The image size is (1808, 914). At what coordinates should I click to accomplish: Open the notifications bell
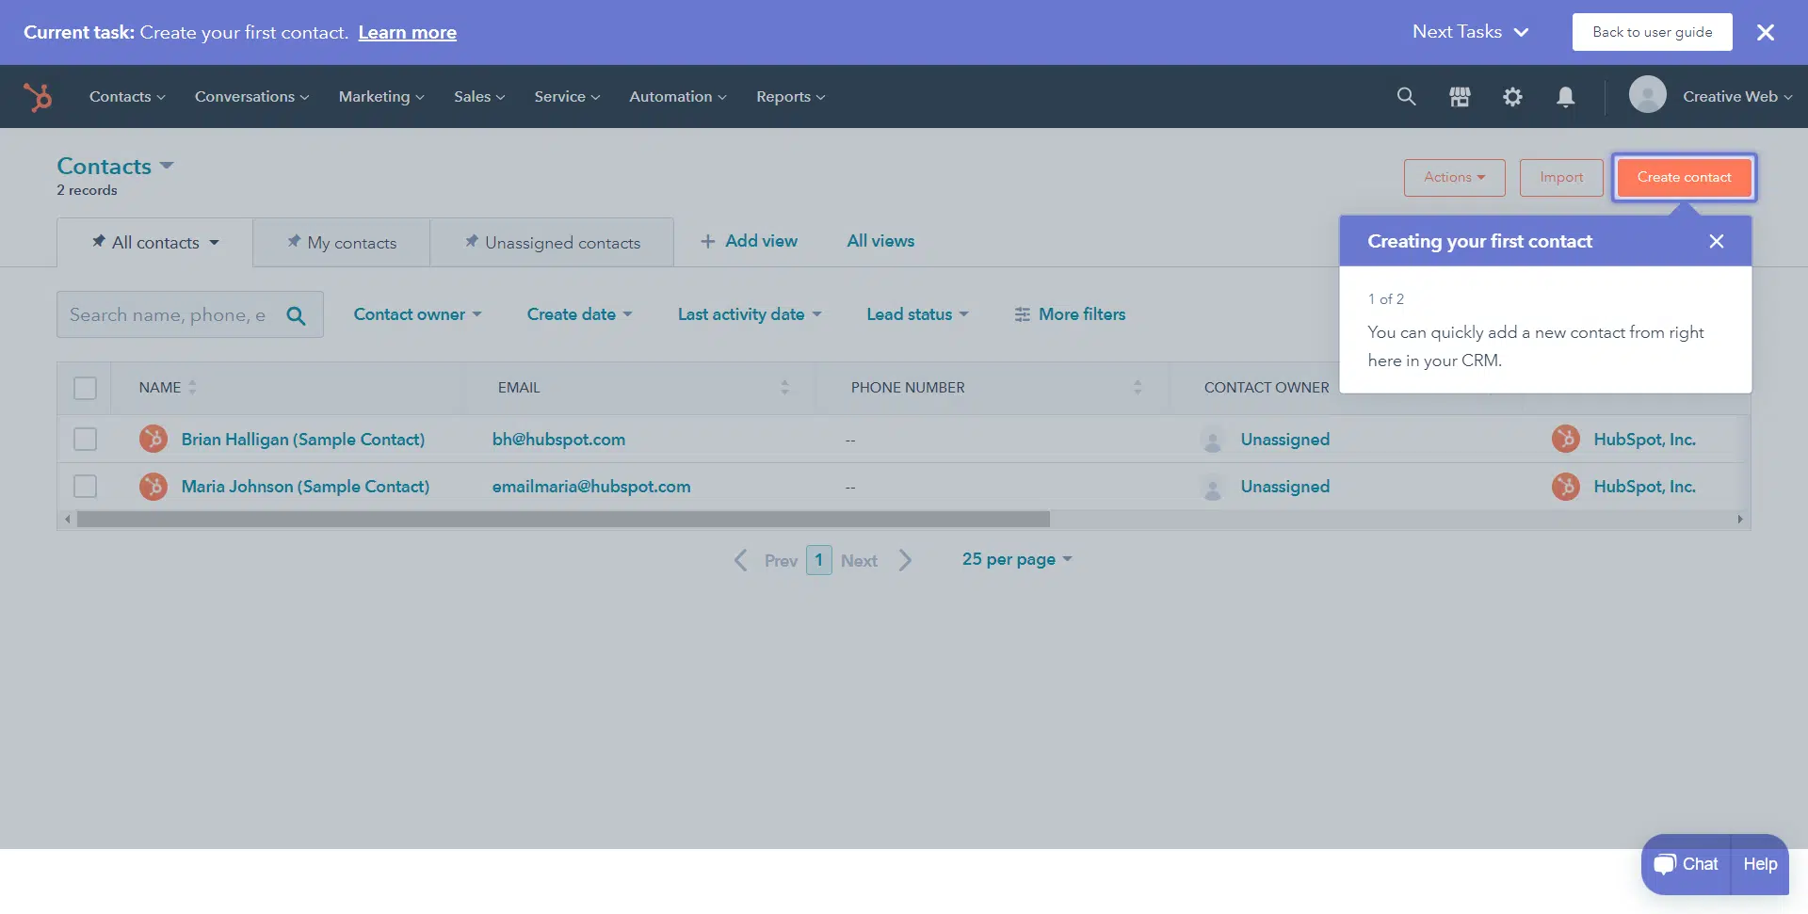[1565, 96]
